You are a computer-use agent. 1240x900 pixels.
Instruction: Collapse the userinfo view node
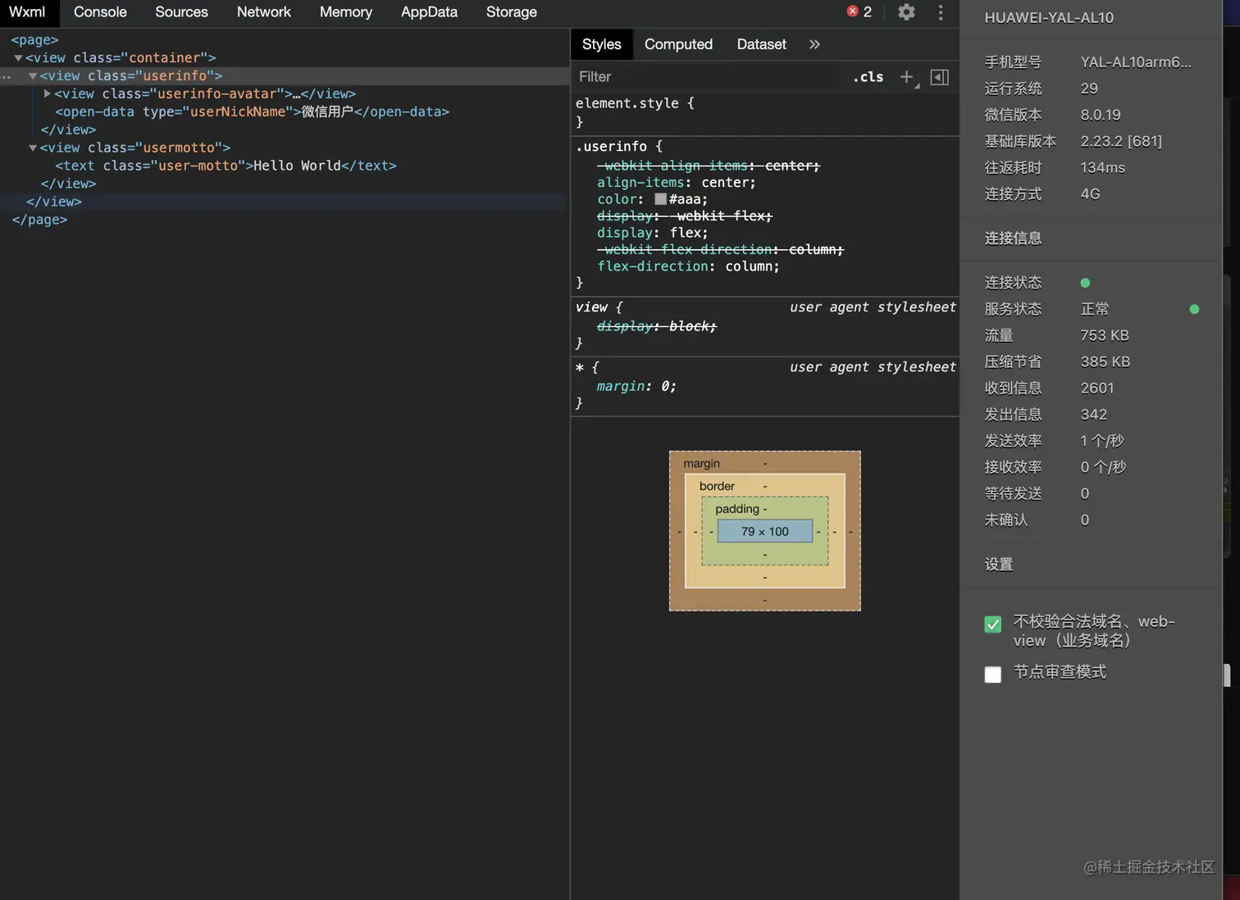click(x=33, y=76)
